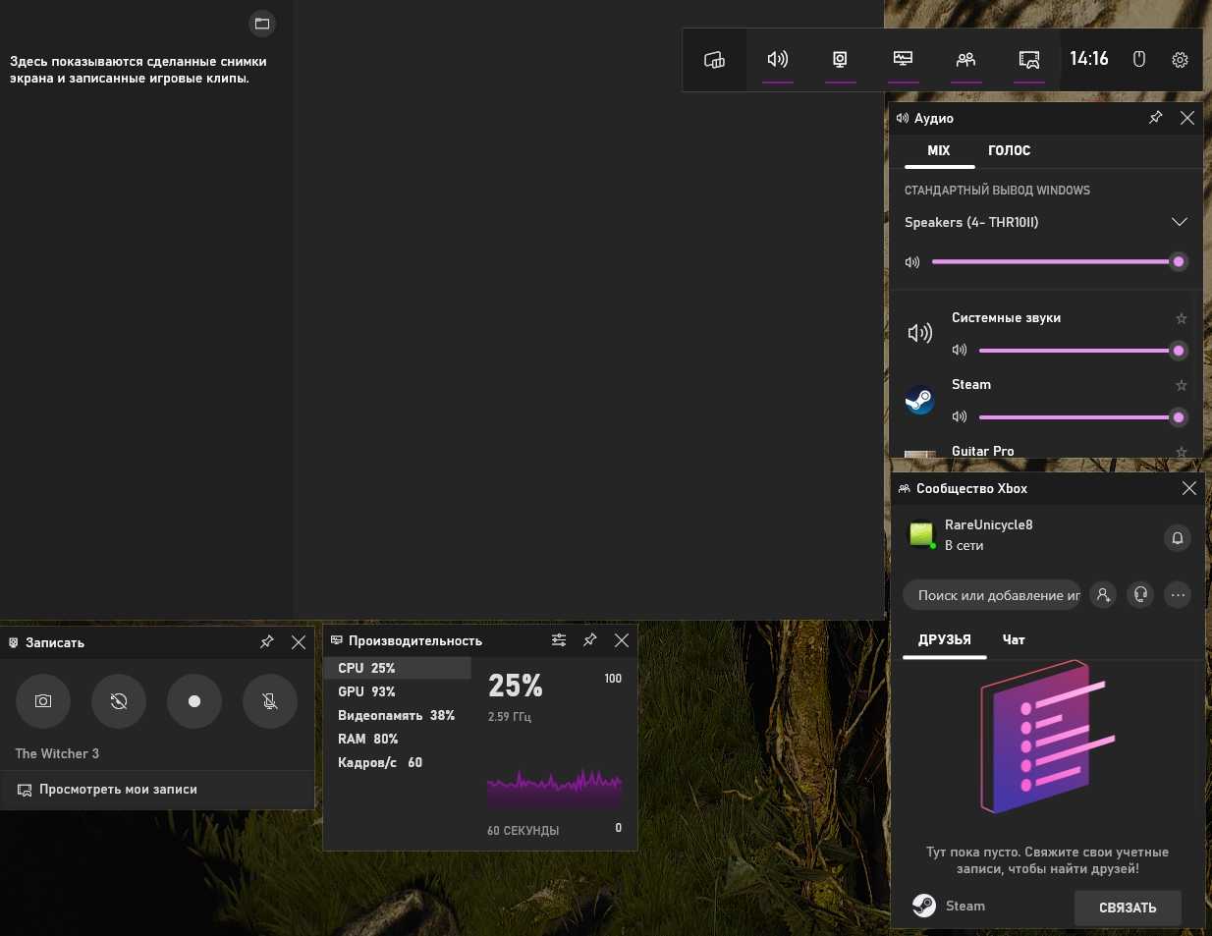Expand the Speakers output device dropdown

[1179, 222]
